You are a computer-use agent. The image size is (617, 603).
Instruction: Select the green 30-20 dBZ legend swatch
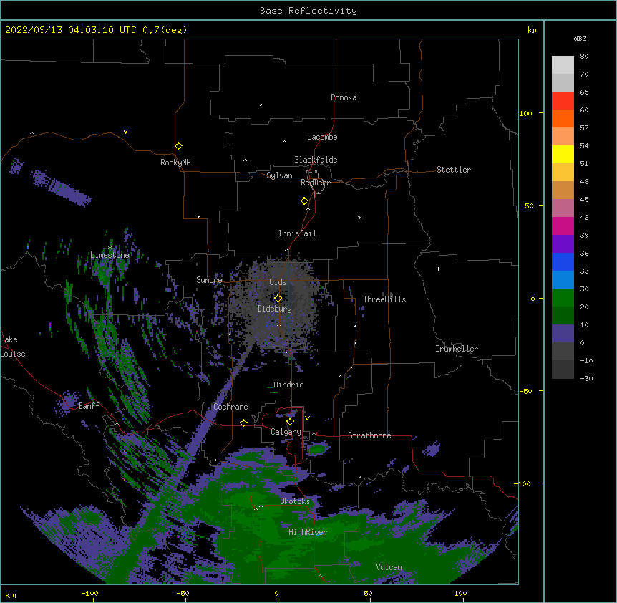point(563,298)
